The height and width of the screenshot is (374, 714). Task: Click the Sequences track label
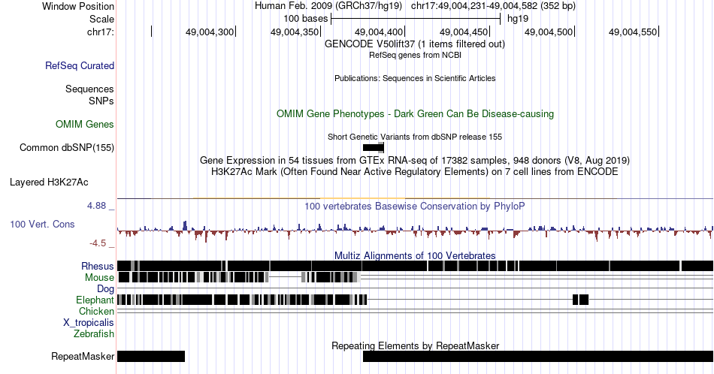click(x=89, y=89)
